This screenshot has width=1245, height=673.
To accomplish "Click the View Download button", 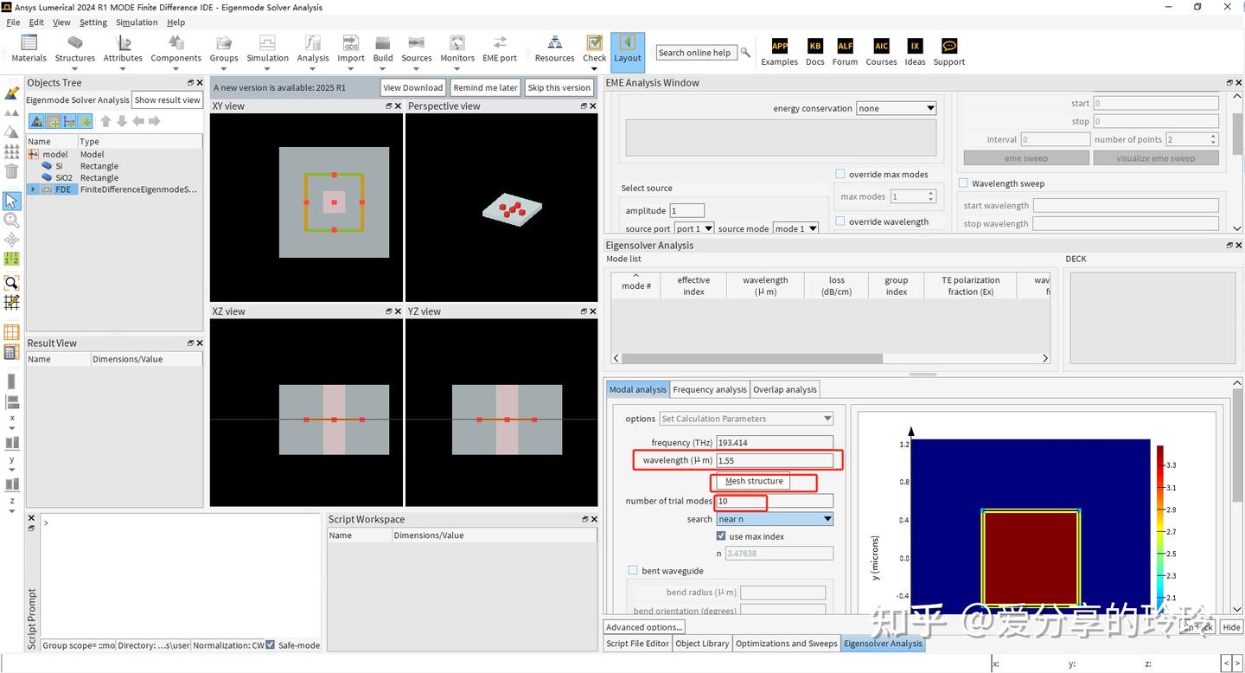I will click(413, 87).
